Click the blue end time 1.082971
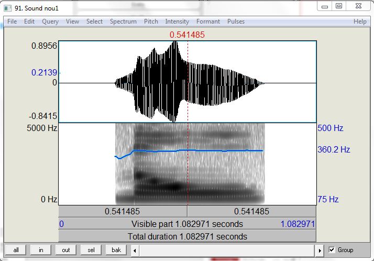374x261 pixels. tap(298, 224)
